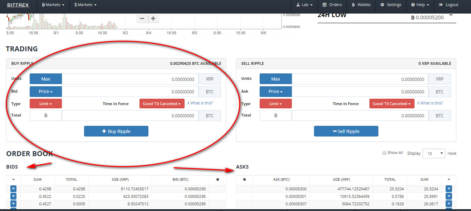Go to Orders page
This screenshot has height=211, width=471.
[x=332, y=5]
